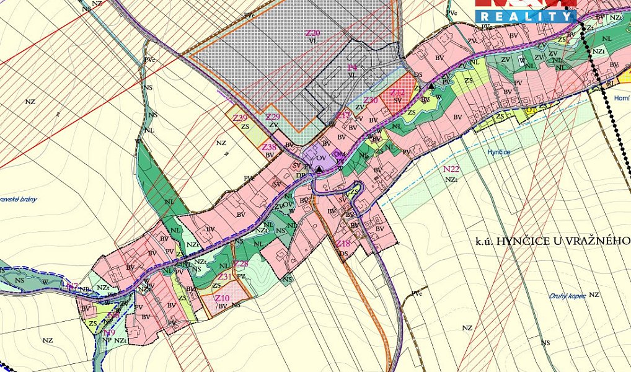Click the Z38 parcel label
The height and width of the screenshot is (372, 631).
click(269, 148)
